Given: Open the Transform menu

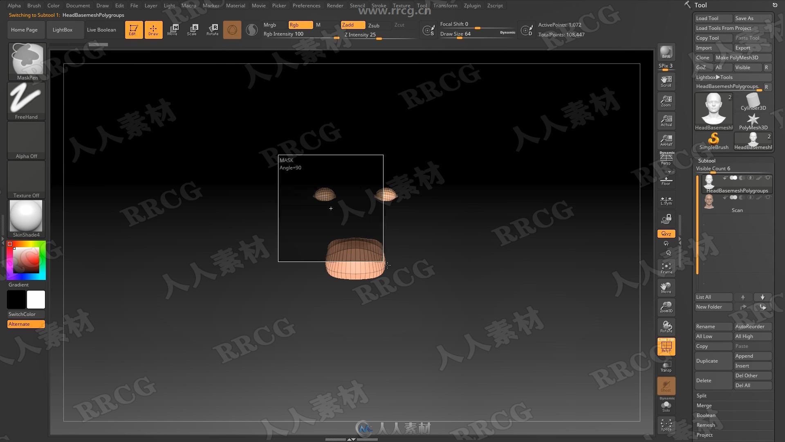Looking at the screenshot, I should [x=445, y=5].
